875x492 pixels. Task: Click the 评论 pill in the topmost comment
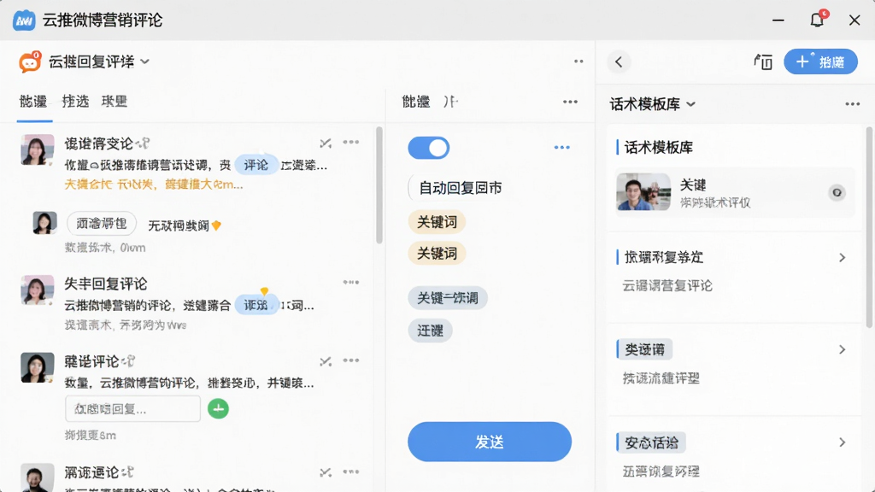tap(256, 165)
